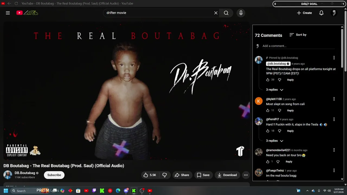Run the search with the magnifier button

[x=226, y=13]
